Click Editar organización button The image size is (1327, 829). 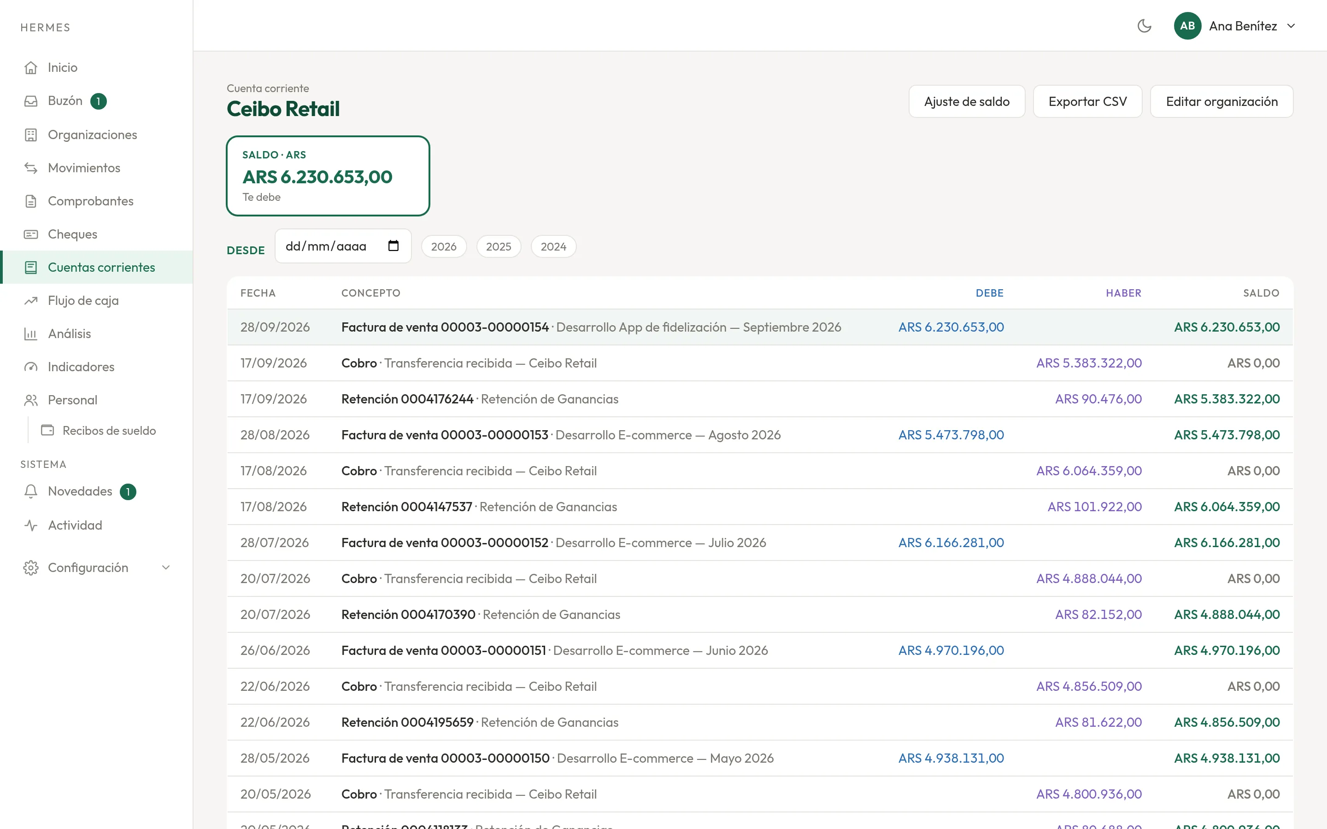1222,101
